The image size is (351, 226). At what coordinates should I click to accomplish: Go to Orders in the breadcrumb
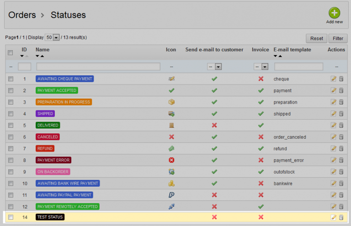[x=22, y=15]
